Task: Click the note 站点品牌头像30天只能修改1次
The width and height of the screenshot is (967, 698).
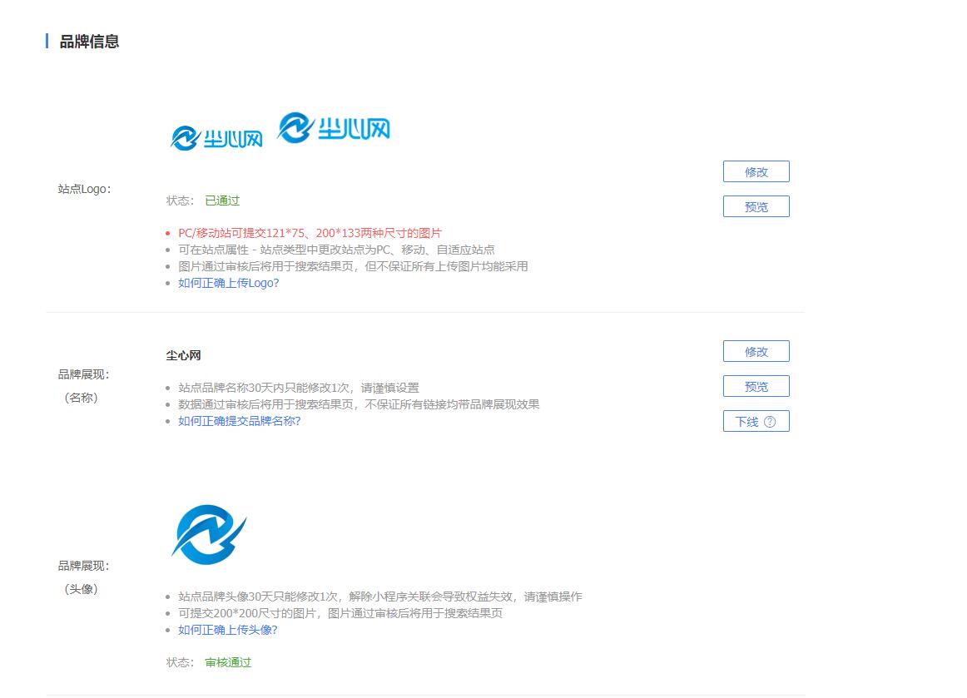Action: (x=379, y=597)
